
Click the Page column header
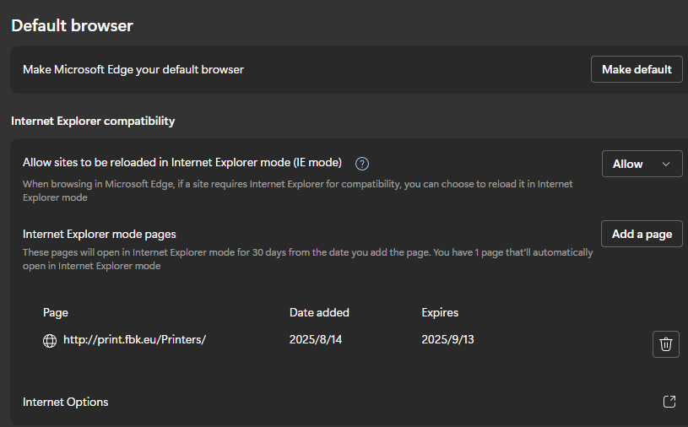(56, 312)
